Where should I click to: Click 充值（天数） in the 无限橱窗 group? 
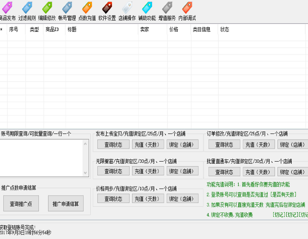(x=148, y=171)
